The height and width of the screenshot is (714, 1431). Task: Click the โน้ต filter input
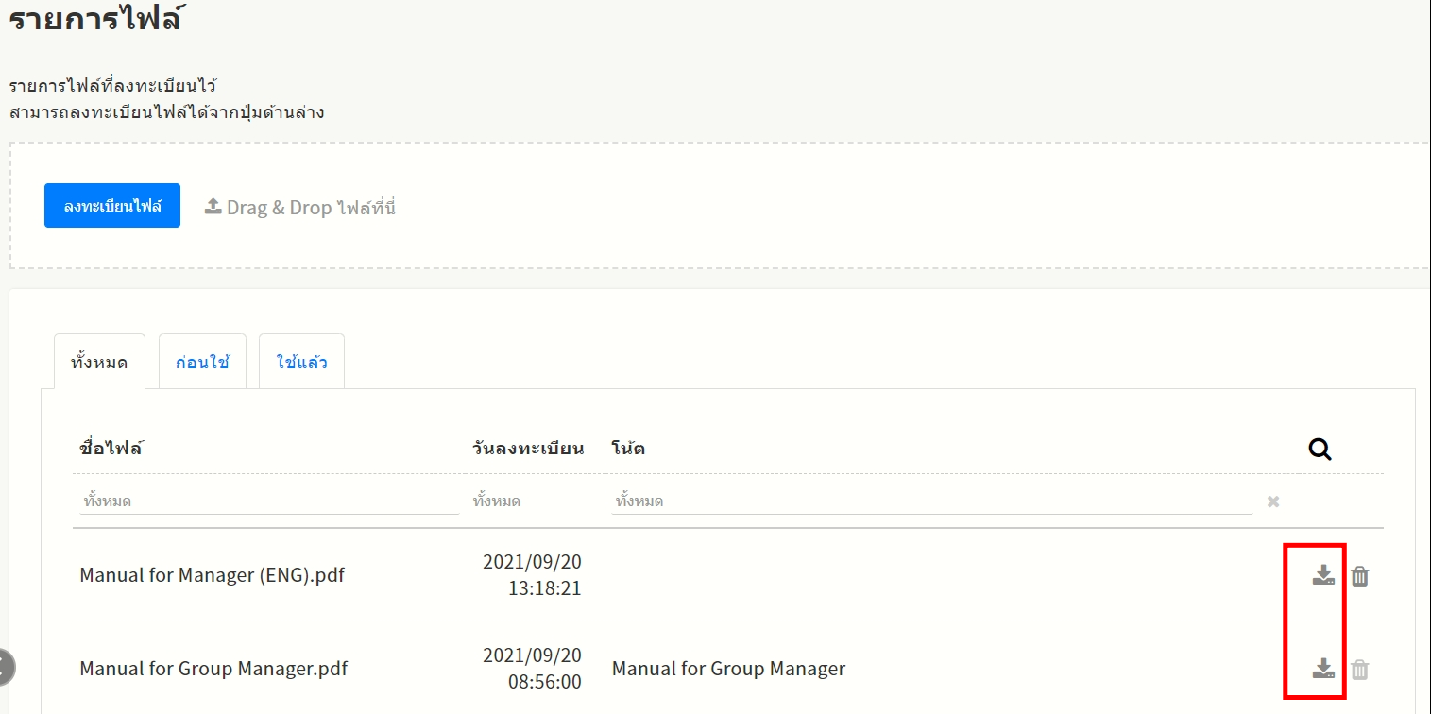[930, 501]
